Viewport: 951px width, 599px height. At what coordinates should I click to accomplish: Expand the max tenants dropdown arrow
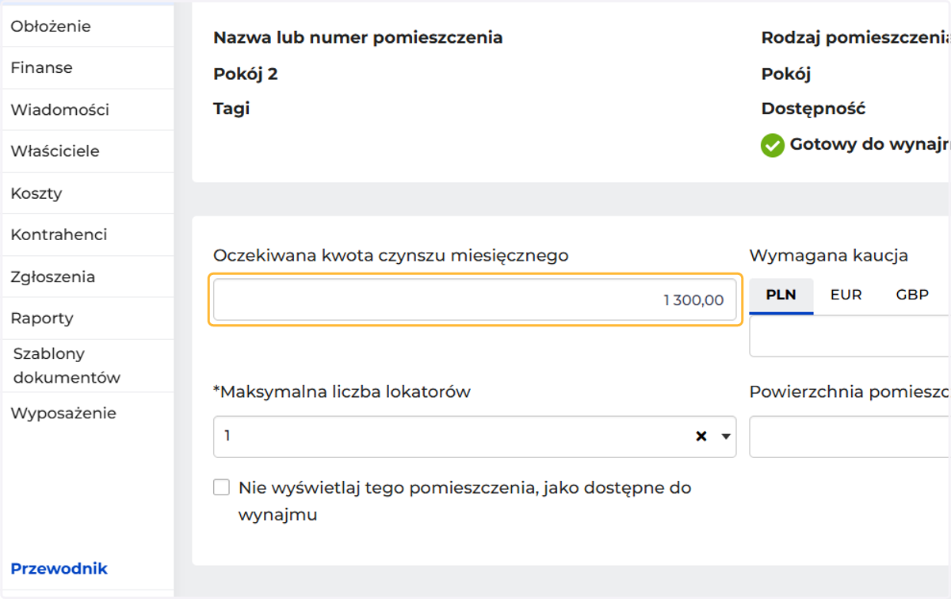pos(725,437)
